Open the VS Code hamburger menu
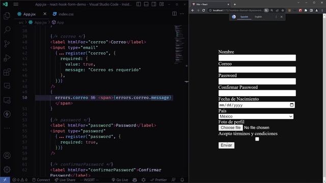 16,4
